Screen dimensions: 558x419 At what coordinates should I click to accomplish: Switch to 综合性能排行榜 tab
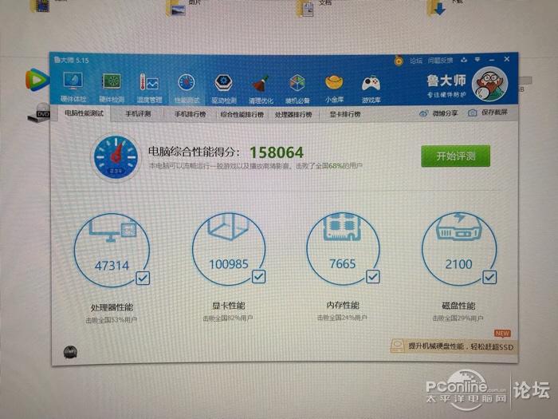tap(242, 114)
